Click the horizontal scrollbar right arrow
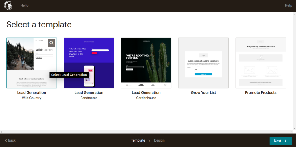This screenshot has width=296, height=147. [291, 131]
